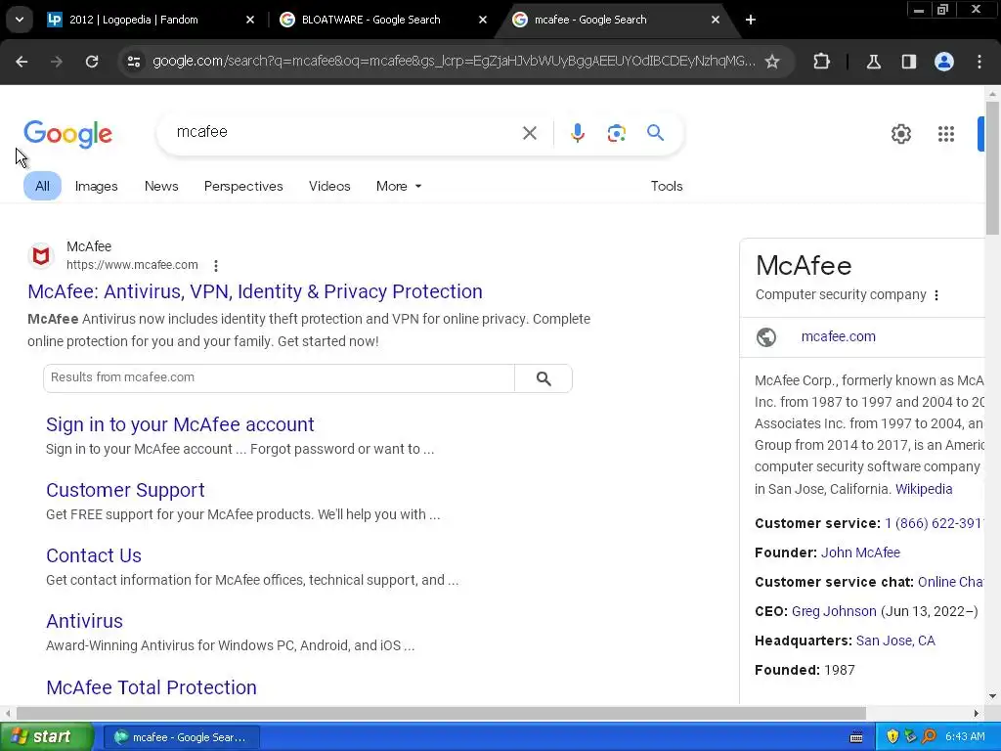Click the scroll-down arrow of vertical scrollbar
Screen dimensions: 1001x751
point(992,696)
